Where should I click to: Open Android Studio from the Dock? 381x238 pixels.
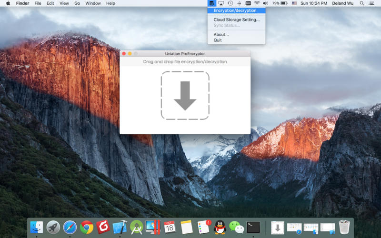point(137,228)
